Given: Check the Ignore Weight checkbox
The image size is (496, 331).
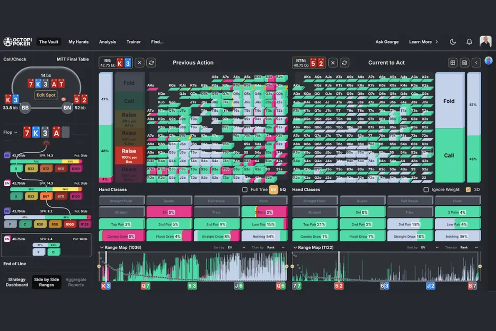Looking at the screenshot, I should pyautogui.click(x=426, y=189).
